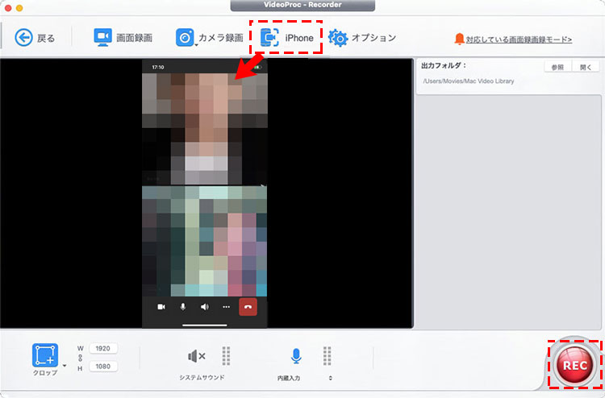605x398 pixels.
Task: Click the bell notification icon
Action: click(x=459, y=39)
